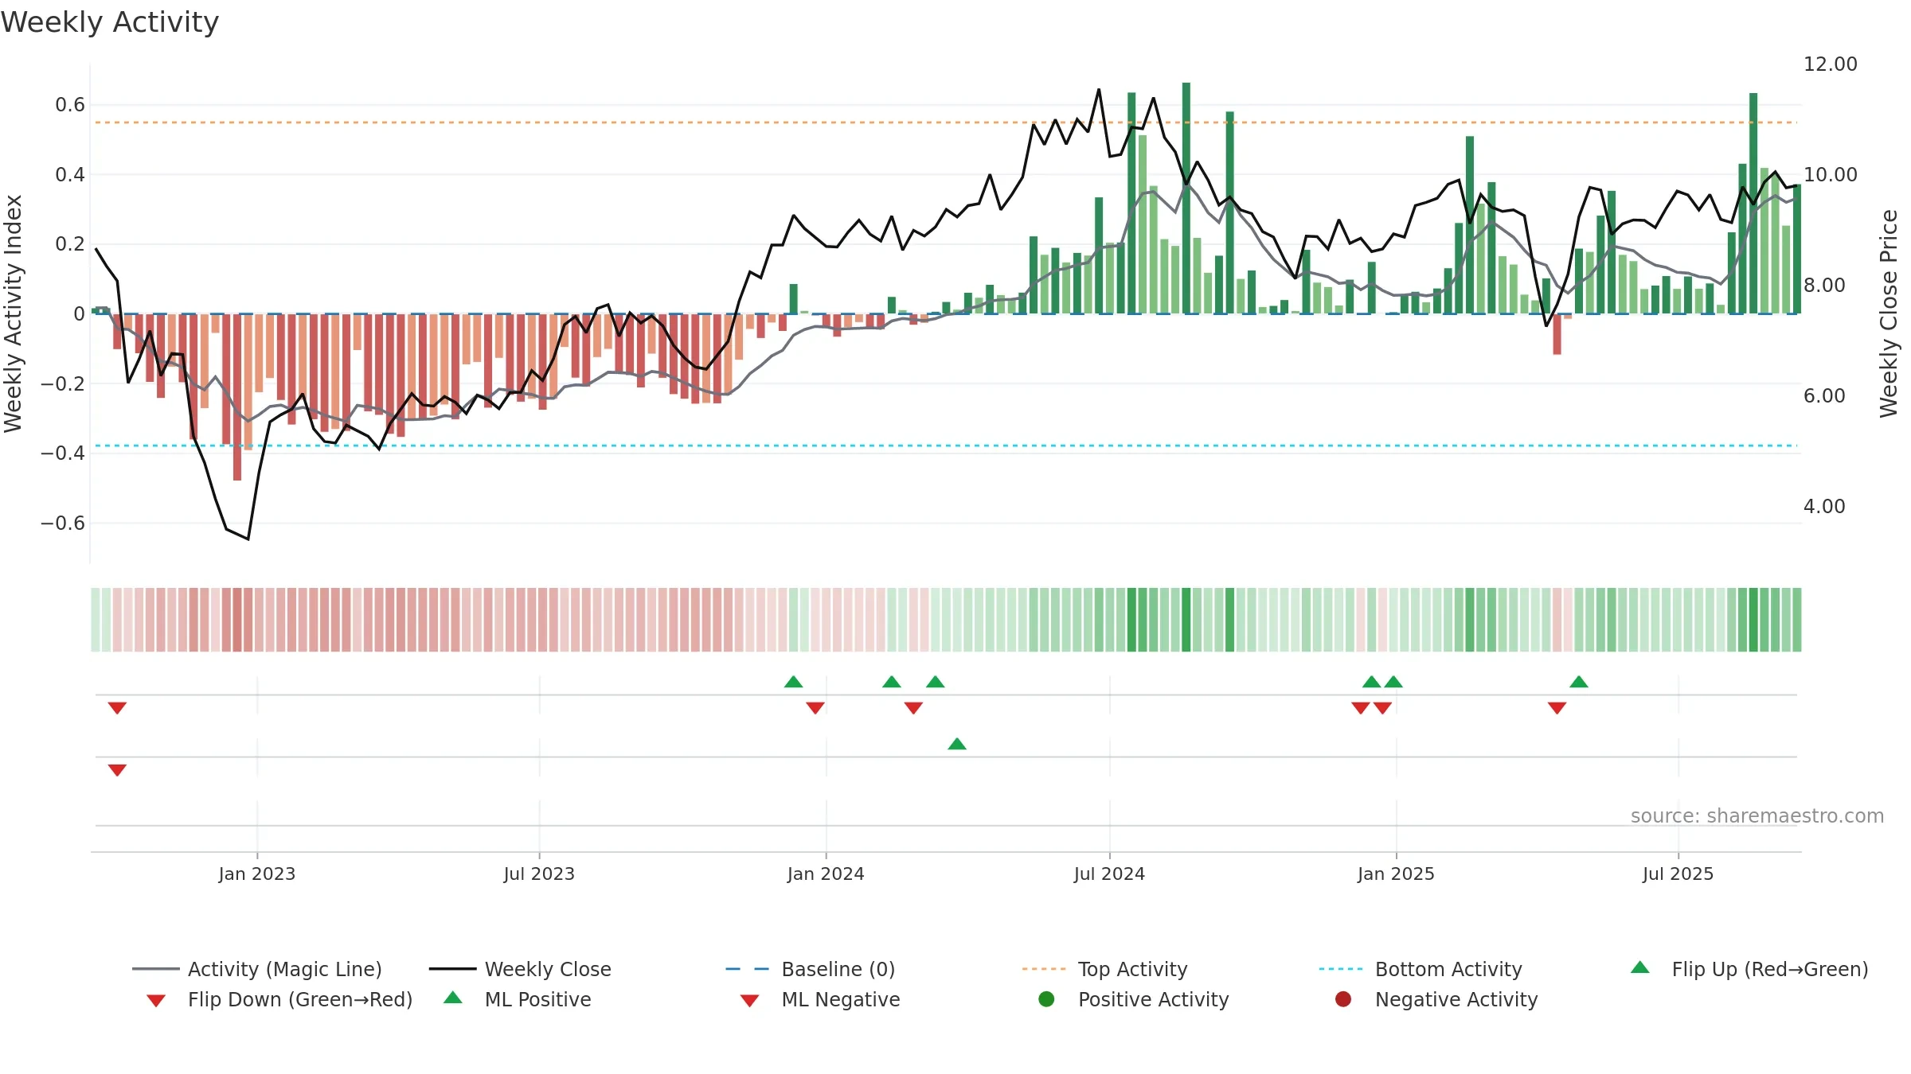Click the Jan 2025 x-axis label
Image resolution: width=1911 pixels, height=1074 pixels.
pyautogui.click(x=1396, y=874)
